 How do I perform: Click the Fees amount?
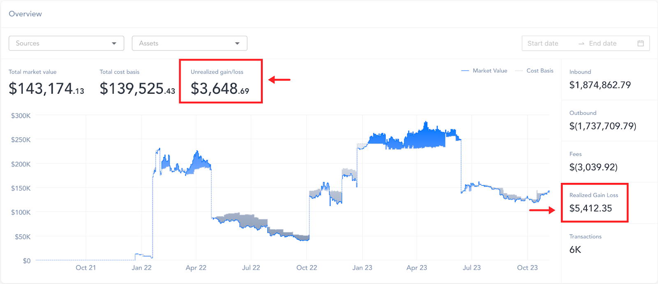593,167
